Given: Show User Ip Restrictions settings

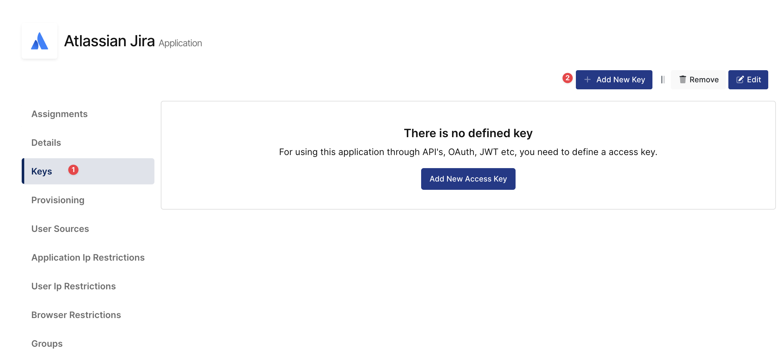Looking at the screenshot, I should pyautogui.click(x=73, y=286).
